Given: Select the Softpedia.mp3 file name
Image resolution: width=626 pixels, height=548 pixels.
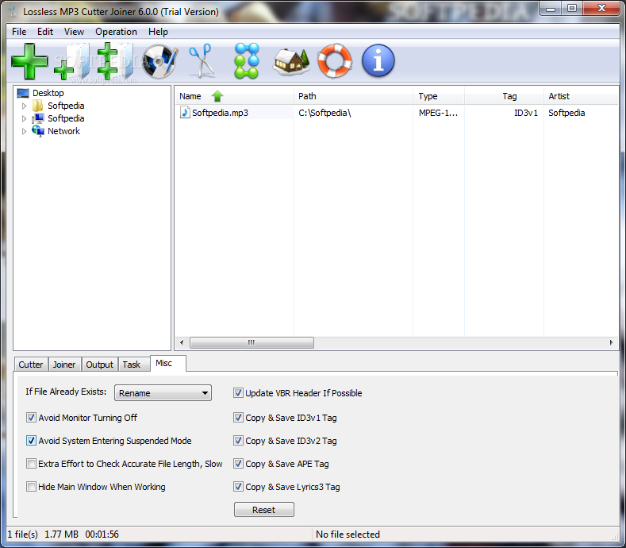Looking at the screenshot, I should pos(220,113).
